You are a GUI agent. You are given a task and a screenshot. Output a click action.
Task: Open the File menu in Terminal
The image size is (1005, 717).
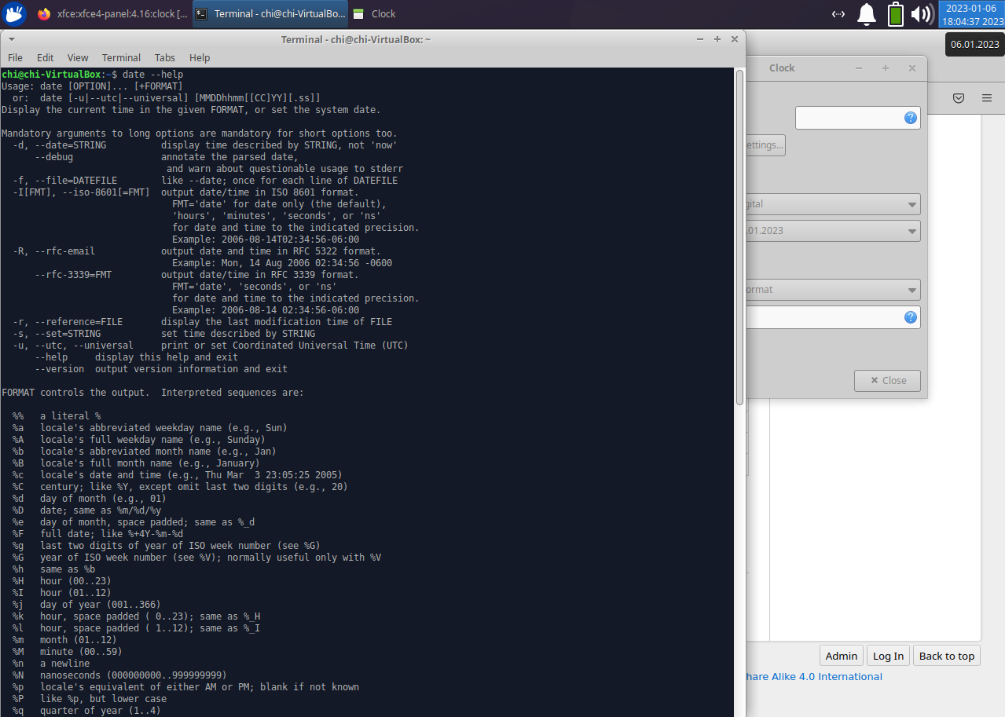coord(15,57)
